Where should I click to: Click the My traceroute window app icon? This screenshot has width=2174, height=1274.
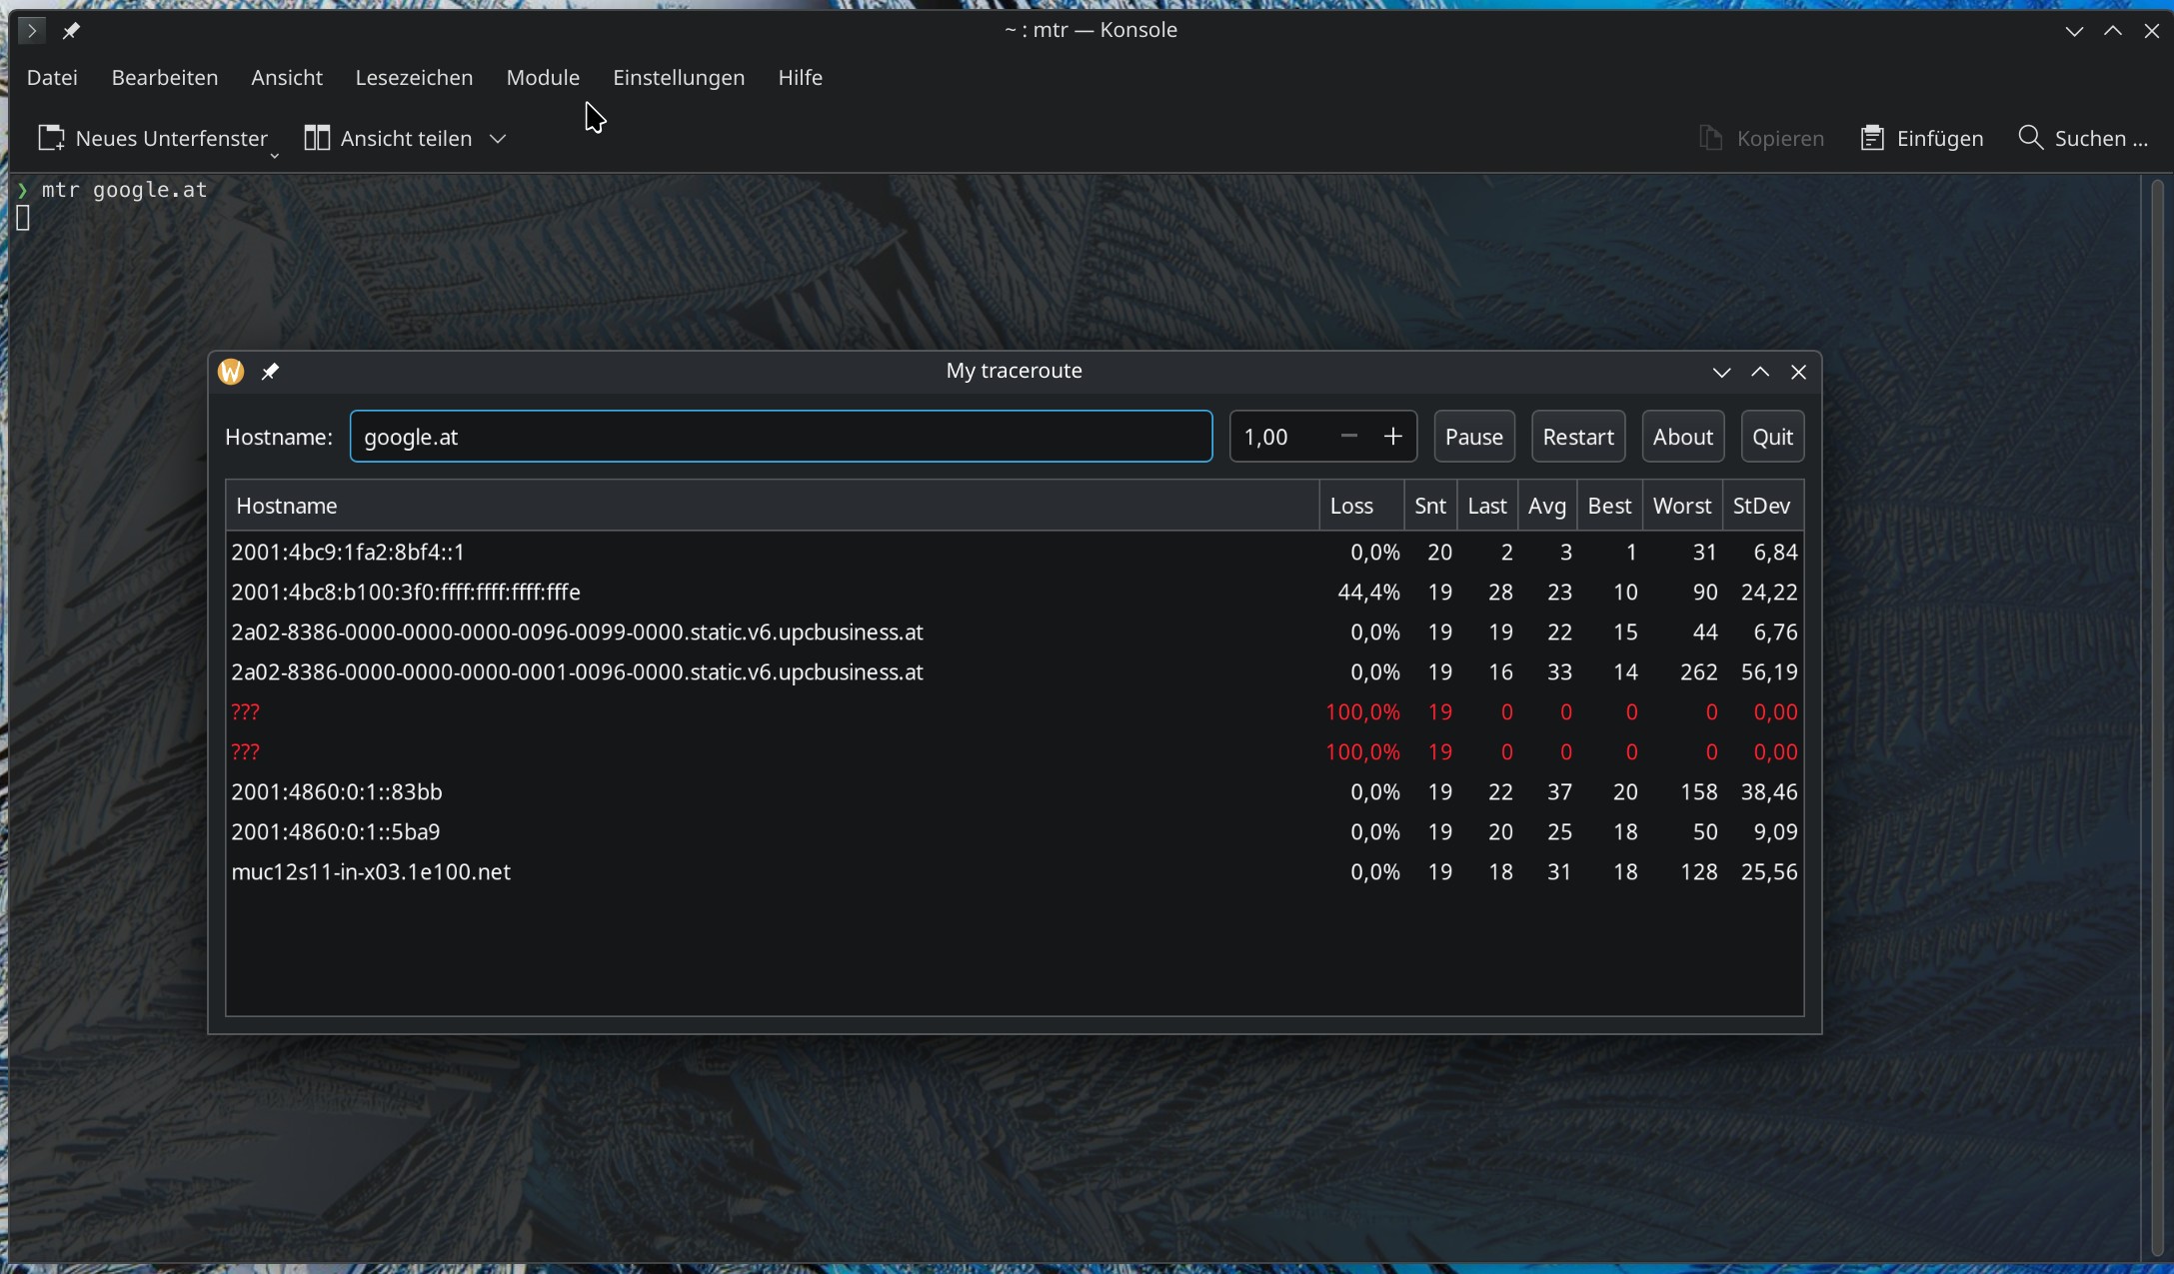pyautogui.click(x=231, y=372)
